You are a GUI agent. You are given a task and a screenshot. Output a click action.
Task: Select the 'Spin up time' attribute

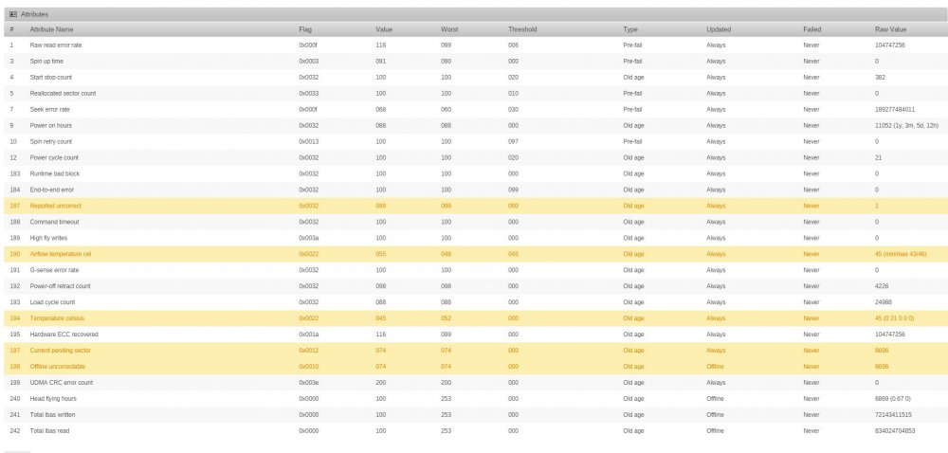coord(46,61)
